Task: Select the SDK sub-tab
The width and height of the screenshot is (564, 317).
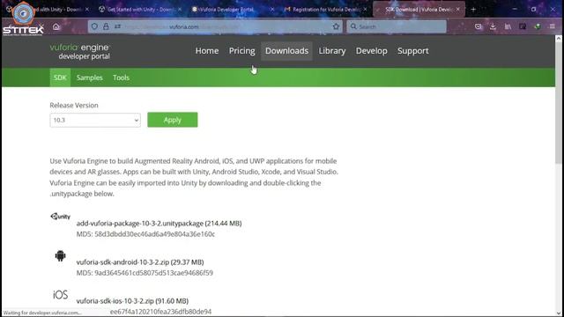Action: pyautogui.click(x=60, y=77)
